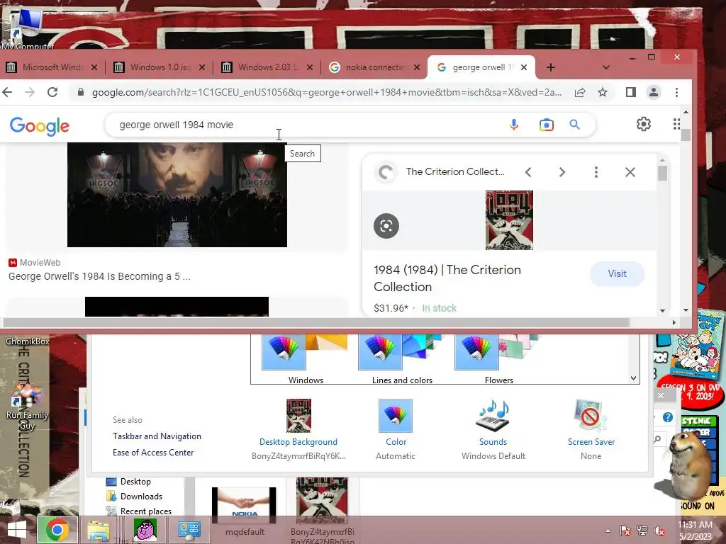
Task: Close the Criterion image preview panel
Action: 630,172
